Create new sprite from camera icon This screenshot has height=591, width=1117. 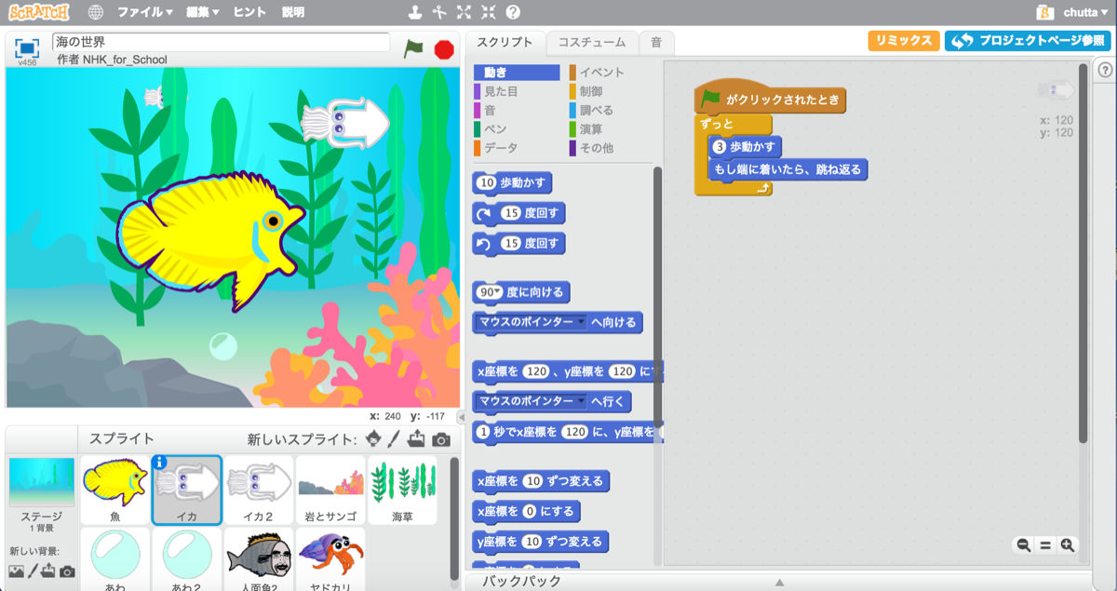441,439
